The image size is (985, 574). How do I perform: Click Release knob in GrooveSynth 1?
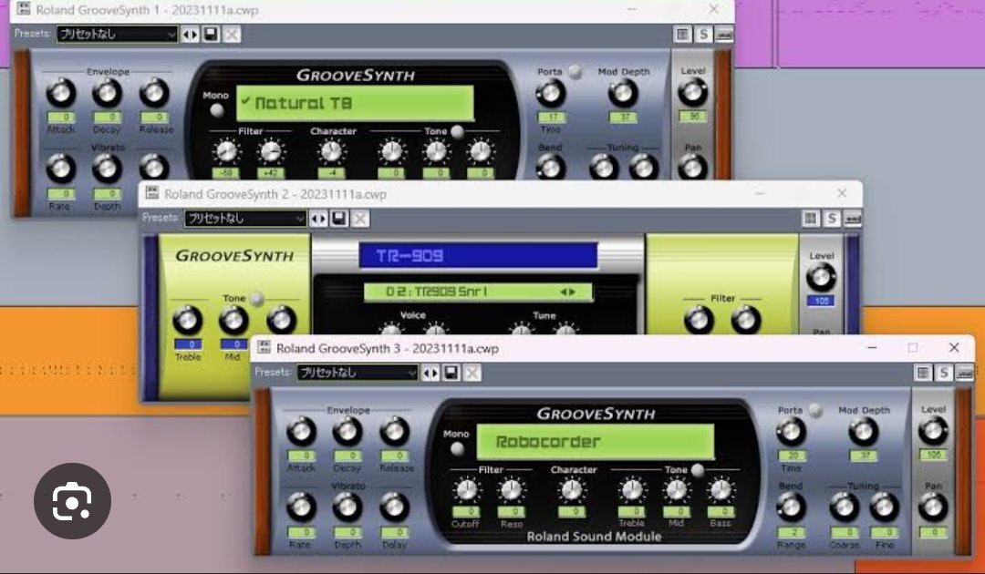coord(154,93)
